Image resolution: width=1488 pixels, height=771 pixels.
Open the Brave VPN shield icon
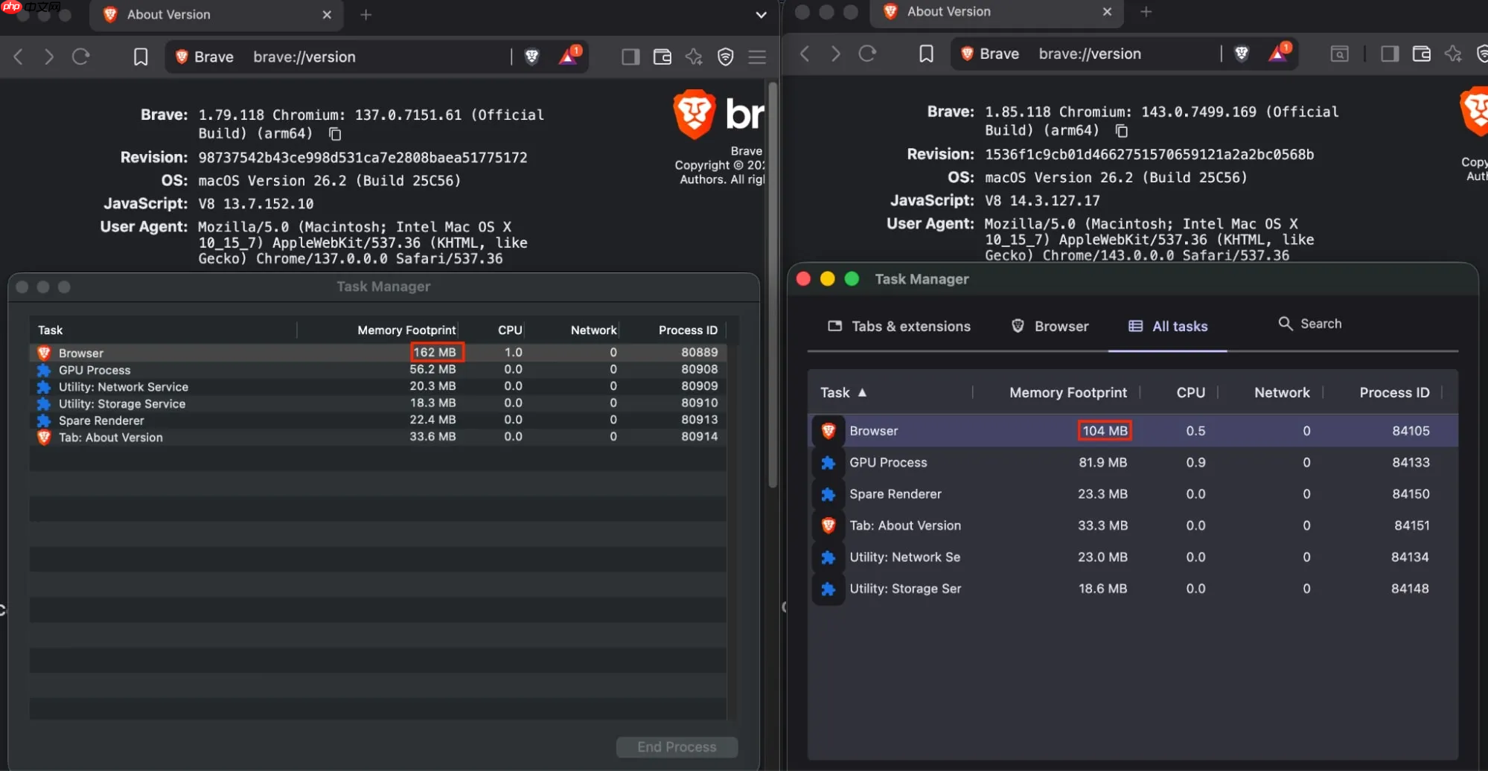[x=726, y=57]
